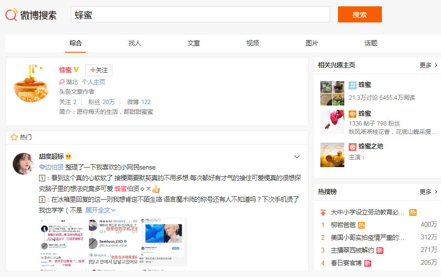Click the Weibo search logo icon
Image resolution: width=441 pixels, height=277 pixels.
pyautogui.click(x=12, y=15)
